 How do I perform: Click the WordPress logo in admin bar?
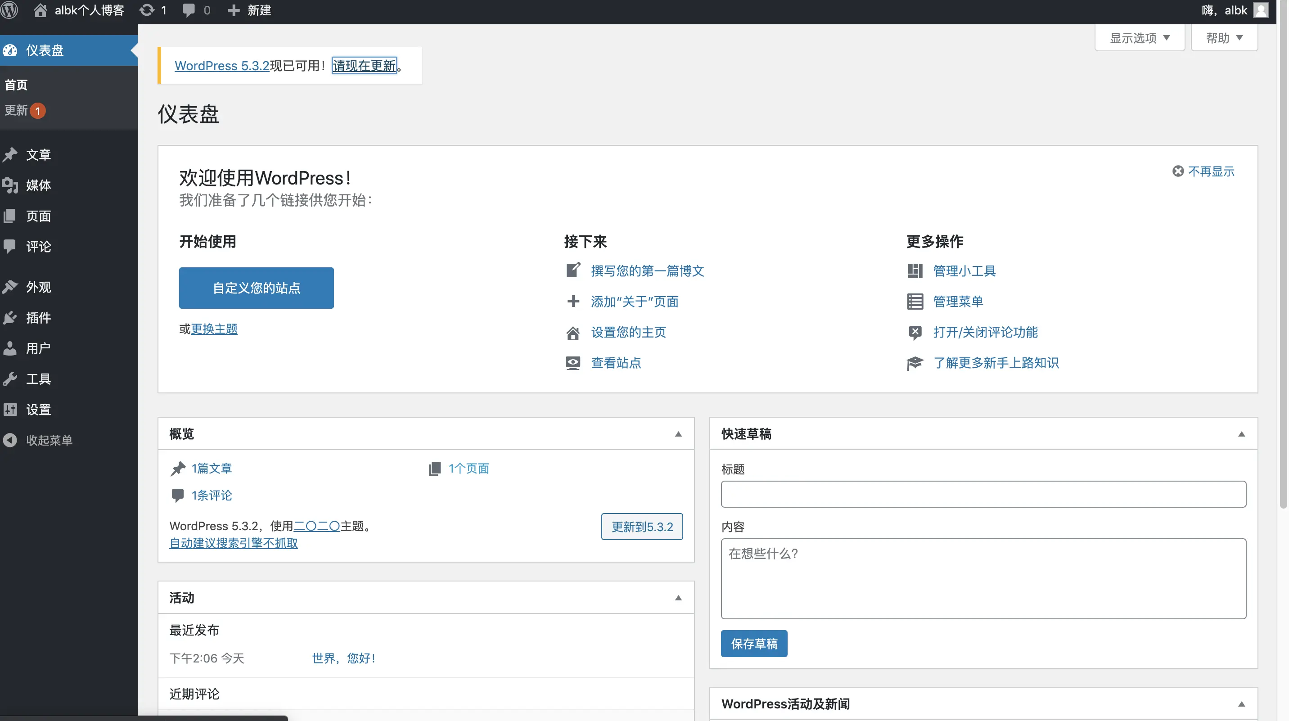[x=9, y=10]
